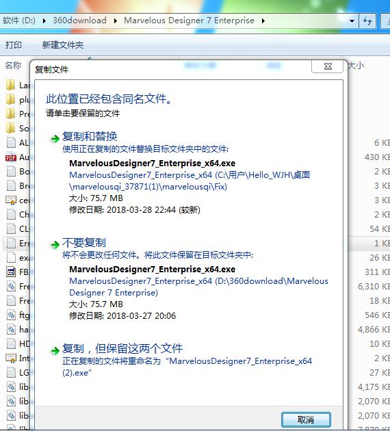Select the file icon starting with ftg
This screenshot has width=390, height=431.
[x=11, y=315]
